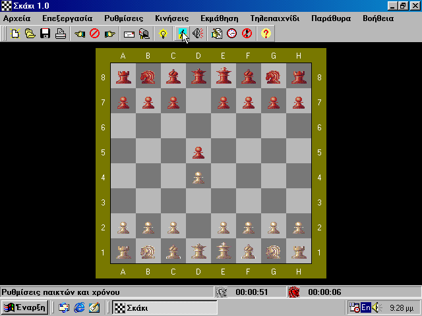Click the red stop circle icon

[95, 34]
